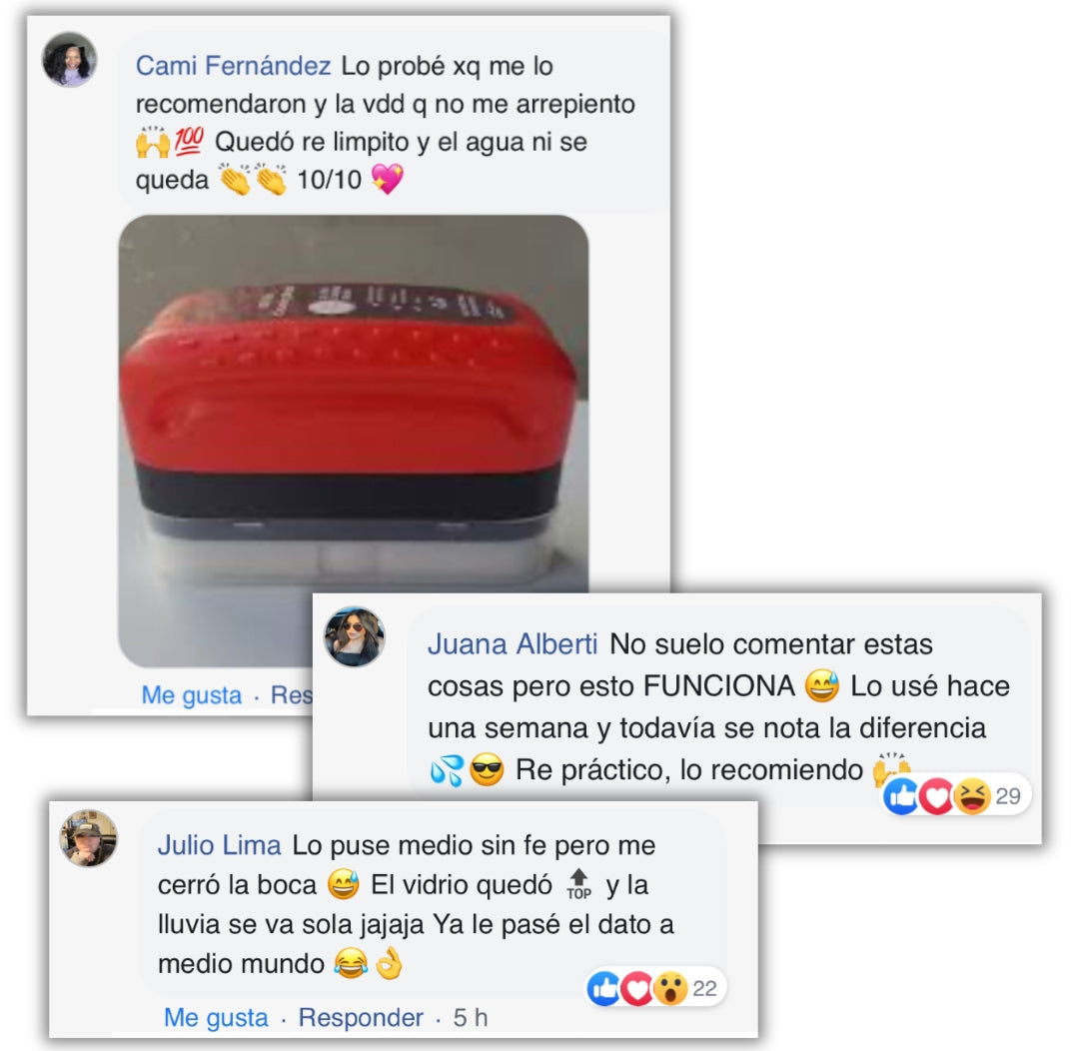The height and width of the screenshot is (1051, 1079).
Task: Click Me gusta under Cami's comment
Action: click(191, 694)
